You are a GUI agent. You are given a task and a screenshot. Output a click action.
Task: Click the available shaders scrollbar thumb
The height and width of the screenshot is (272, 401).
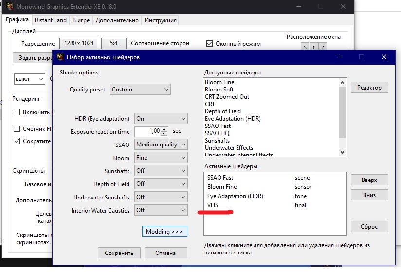(342, 112)
